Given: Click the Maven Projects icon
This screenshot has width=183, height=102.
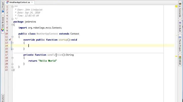Looking at the screenshot, I should pyautogui.click(x=180, y=37).
